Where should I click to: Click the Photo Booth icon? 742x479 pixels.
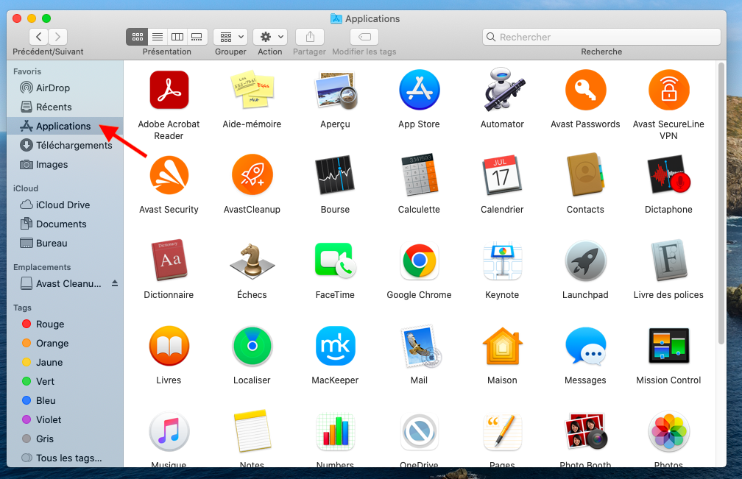point(585,431)
